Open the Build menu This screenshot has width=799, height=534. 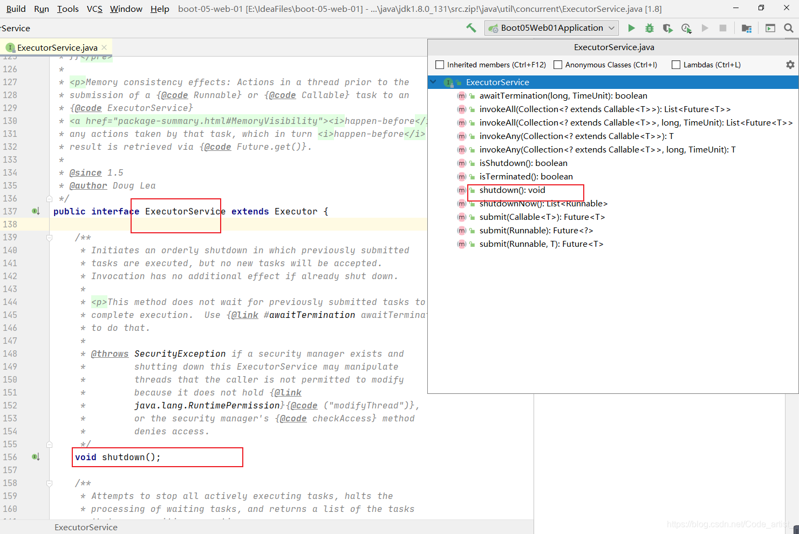click(x=16, y=9)
